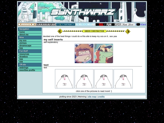This screenshot has height=123, width=164.
Task: Open the rightmost placeholder blob picture
Action: coord(123,79)
